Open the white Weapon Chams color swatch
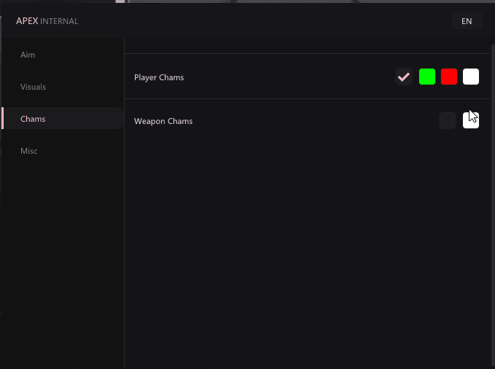Screen dimensions: 495x369 (x=471, y=120)
